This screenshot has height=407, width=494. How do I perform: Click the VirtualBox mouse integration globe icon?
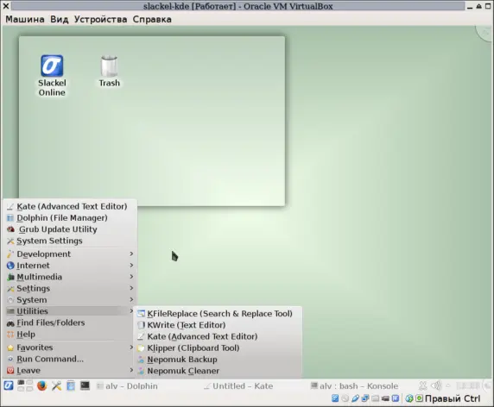[x=409, y=398]
